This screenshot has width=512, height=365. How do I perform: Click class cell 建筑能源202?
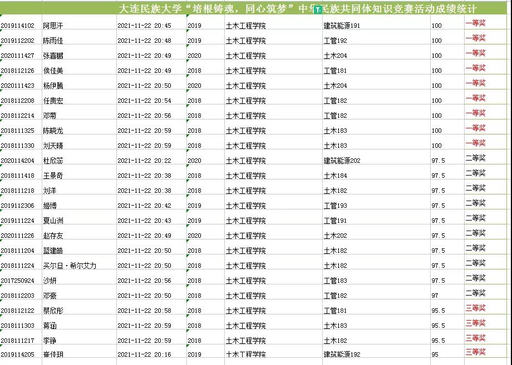tap(342, 161)
